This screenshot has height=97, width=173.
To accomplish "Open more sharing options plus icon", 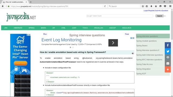I will [x=168, y=70].
